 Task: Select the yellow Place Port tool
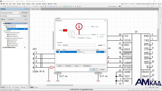click(74, 6)
